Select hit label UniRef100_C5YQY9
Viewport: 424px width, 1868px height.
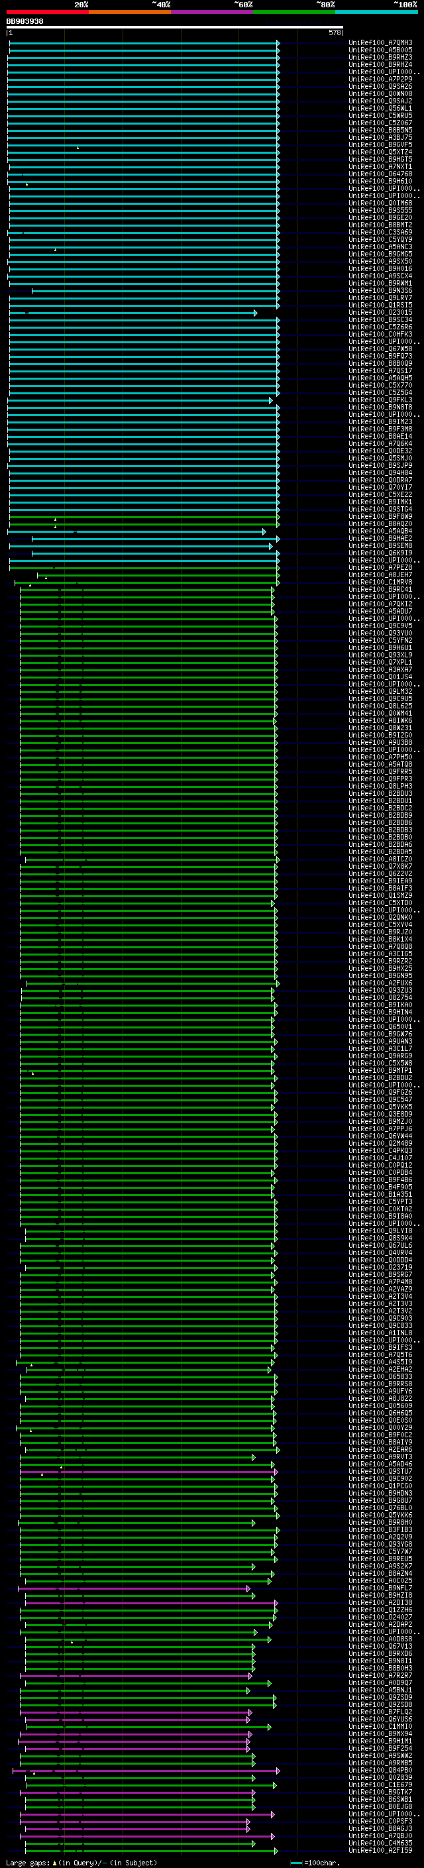pos(380,239)
